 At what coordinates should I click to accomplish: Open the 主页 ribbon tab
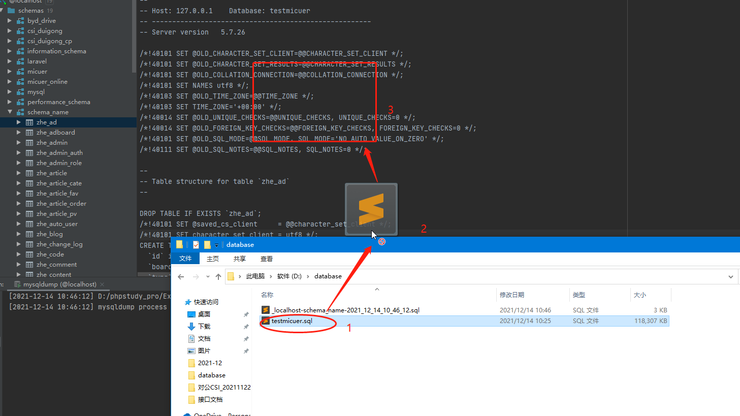pyautogui.click(x=213, y=259)
